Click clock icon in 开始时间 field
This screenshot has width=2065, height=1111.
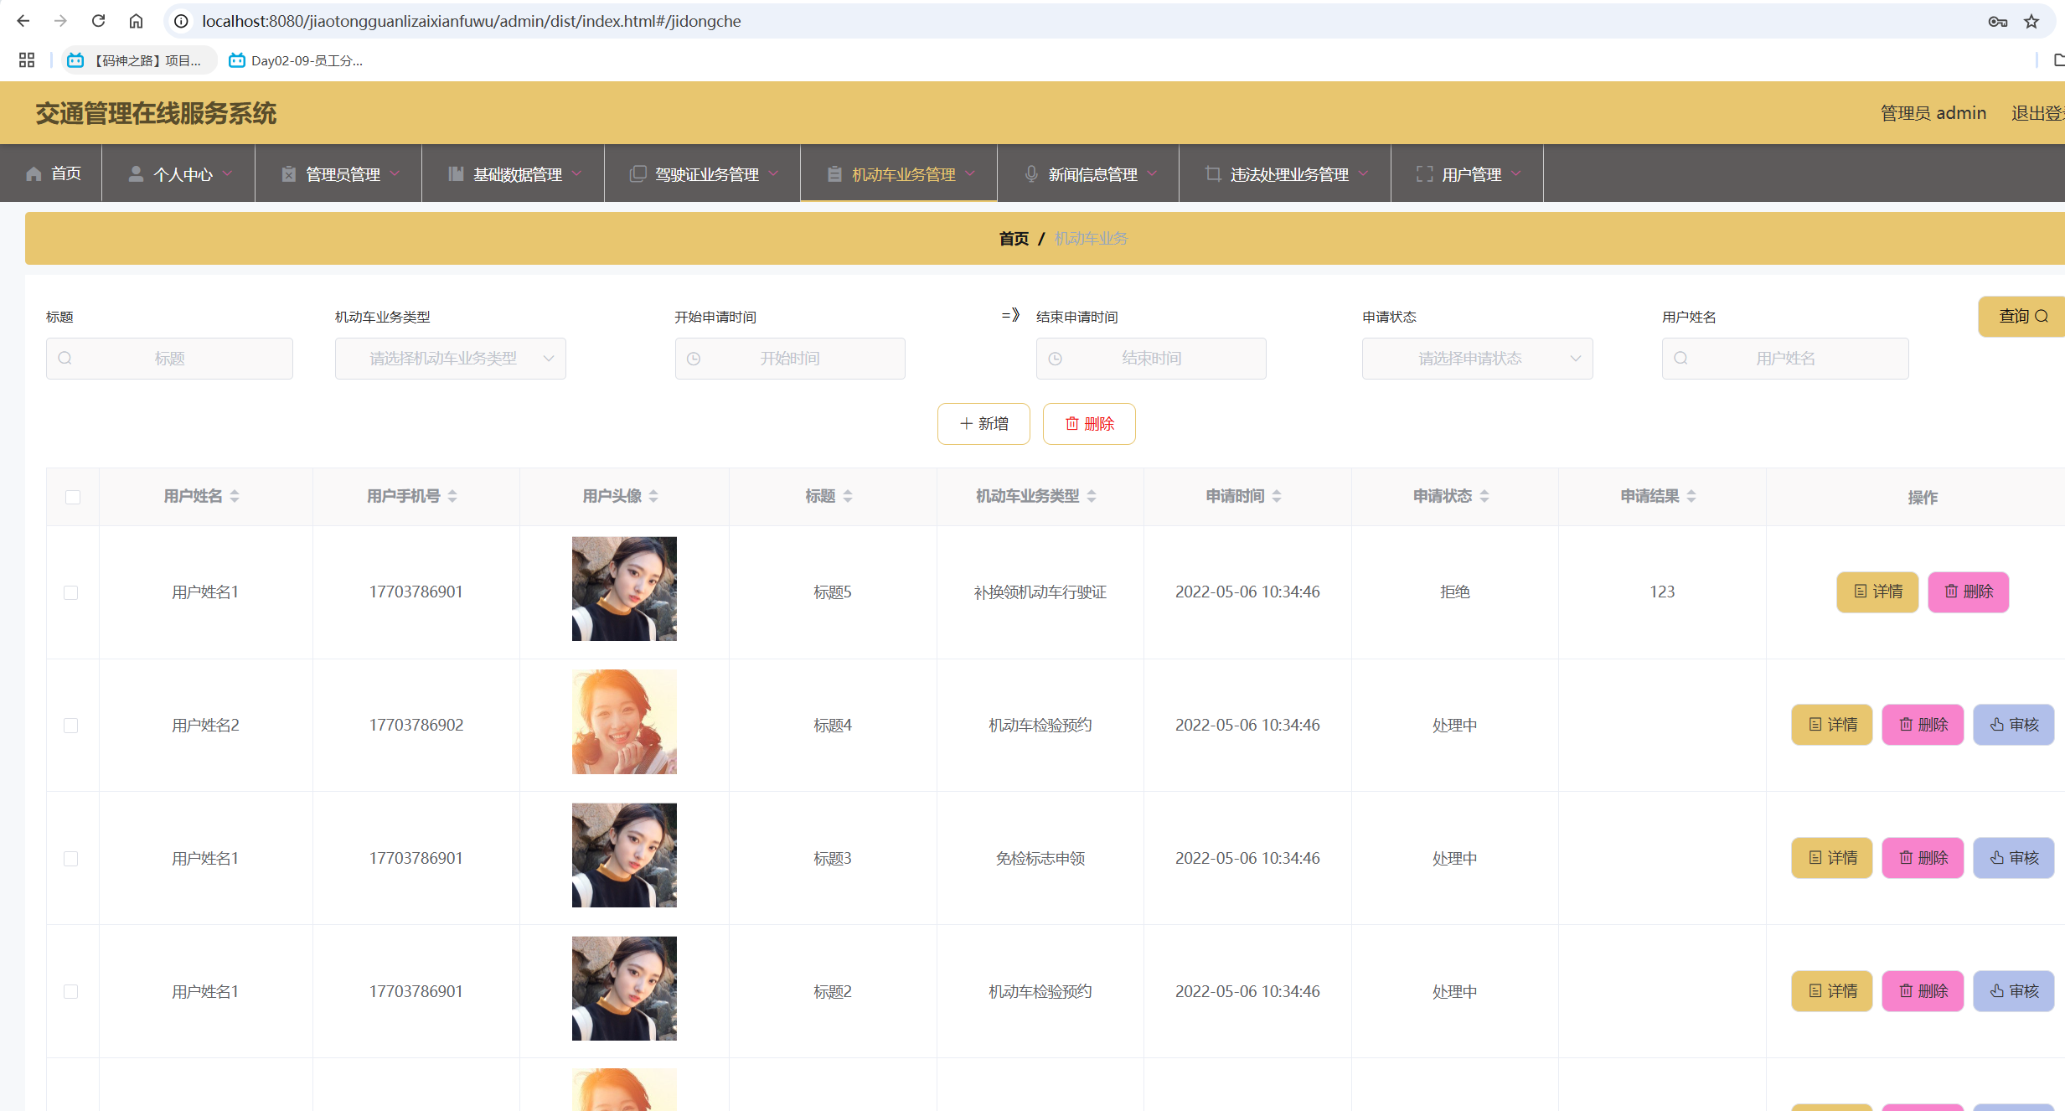tap(694, 359)
